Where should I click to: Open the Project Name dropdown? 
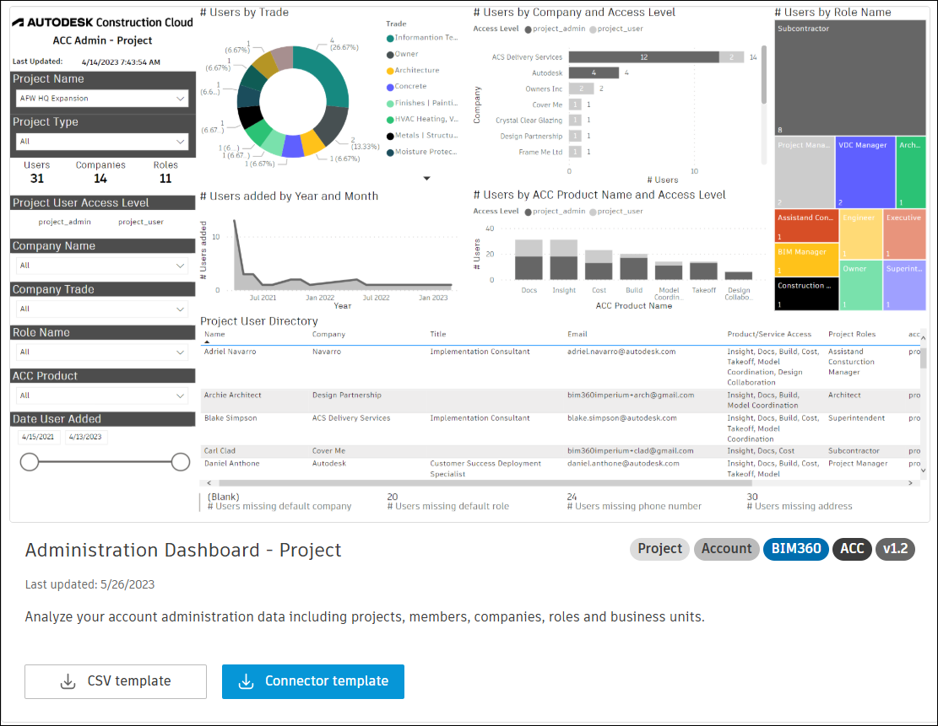pos(102,99)
